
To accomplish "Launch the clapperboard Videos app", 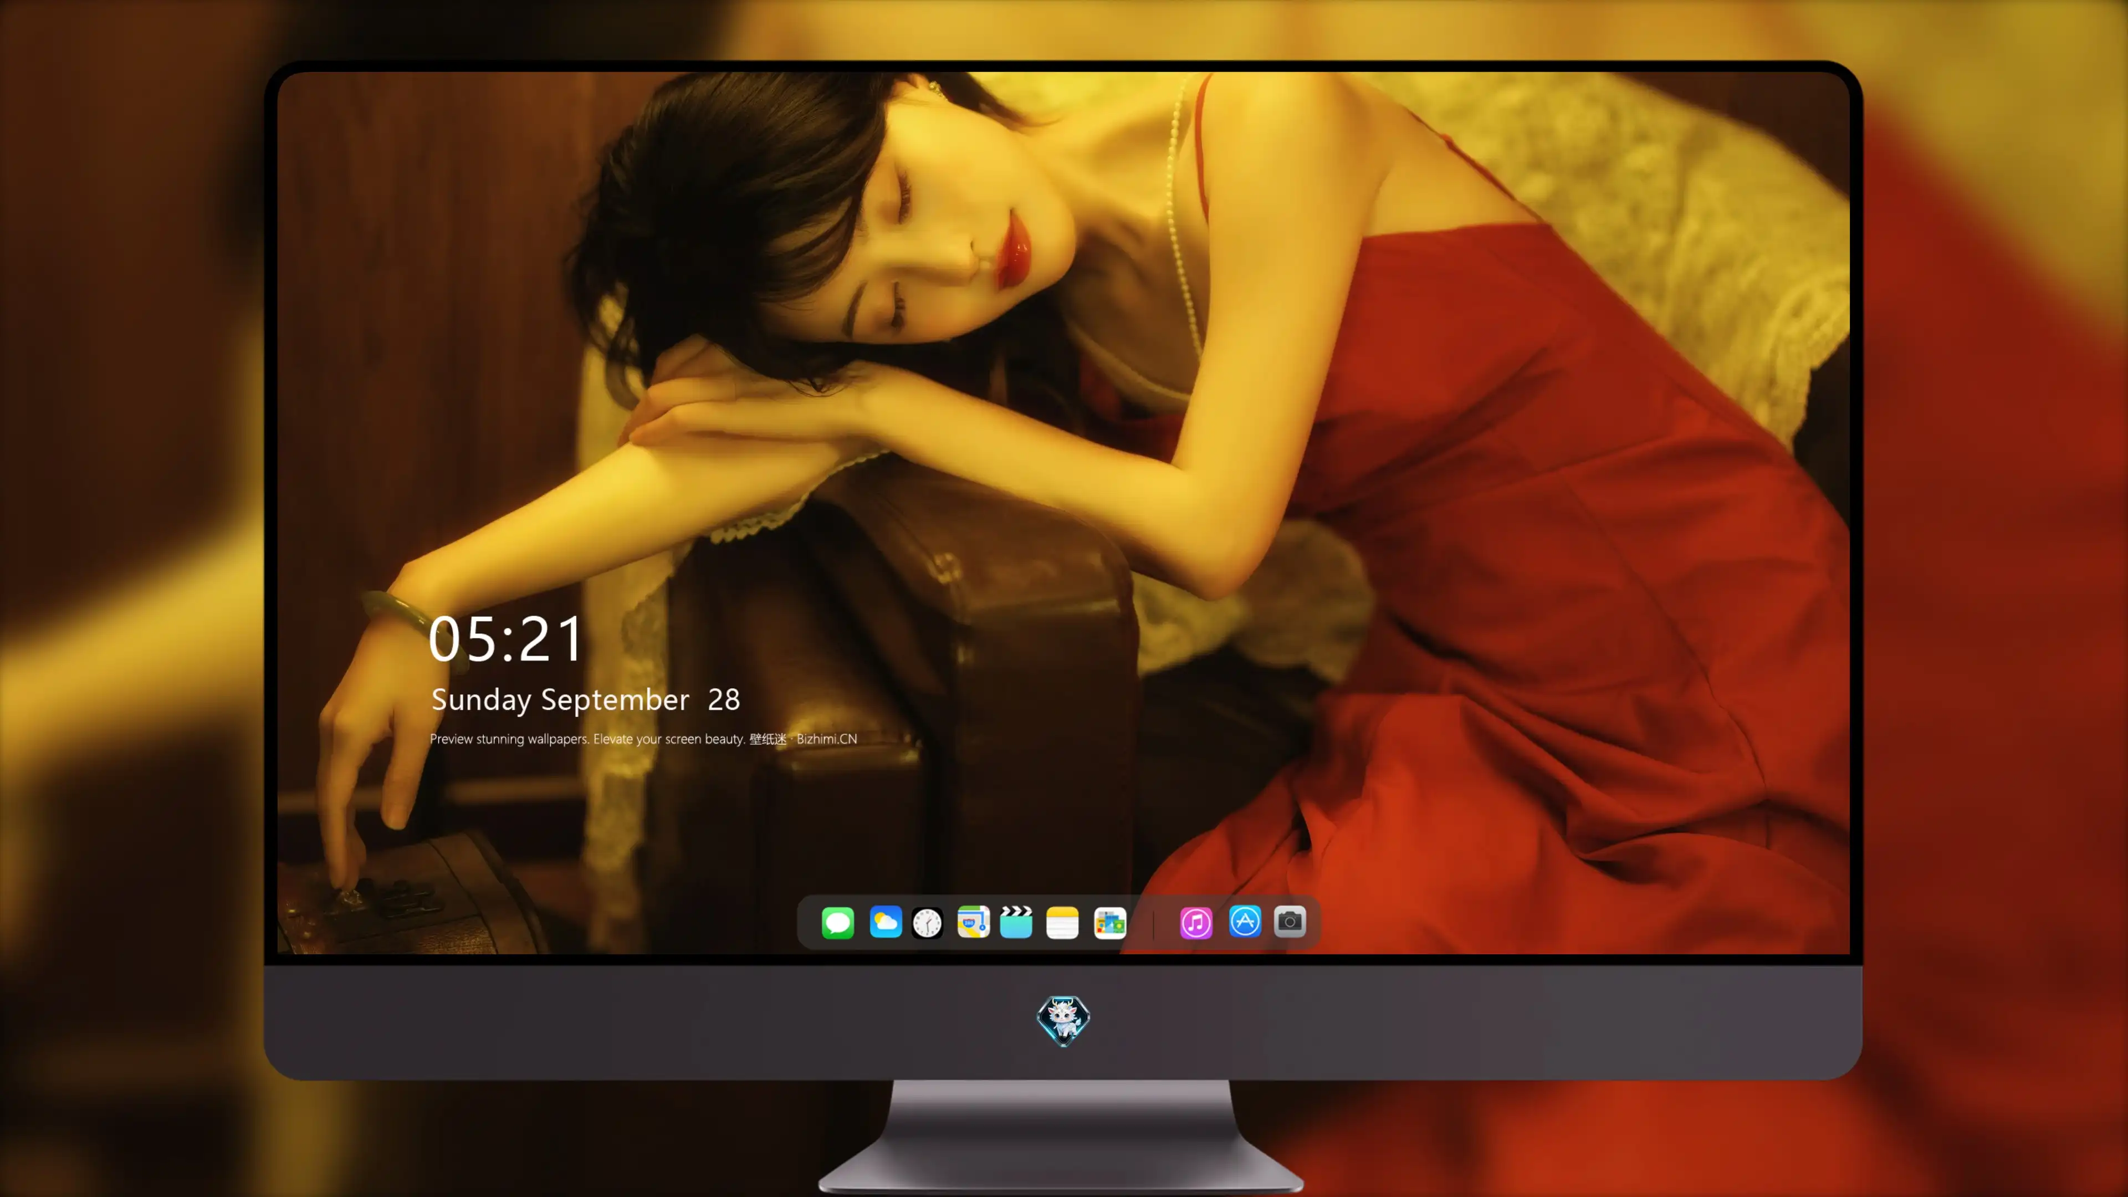I will click(1016, 922).
